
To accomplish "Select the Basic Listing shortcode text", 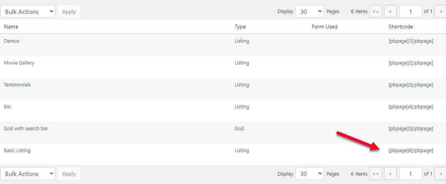I will tap(411, 151).
